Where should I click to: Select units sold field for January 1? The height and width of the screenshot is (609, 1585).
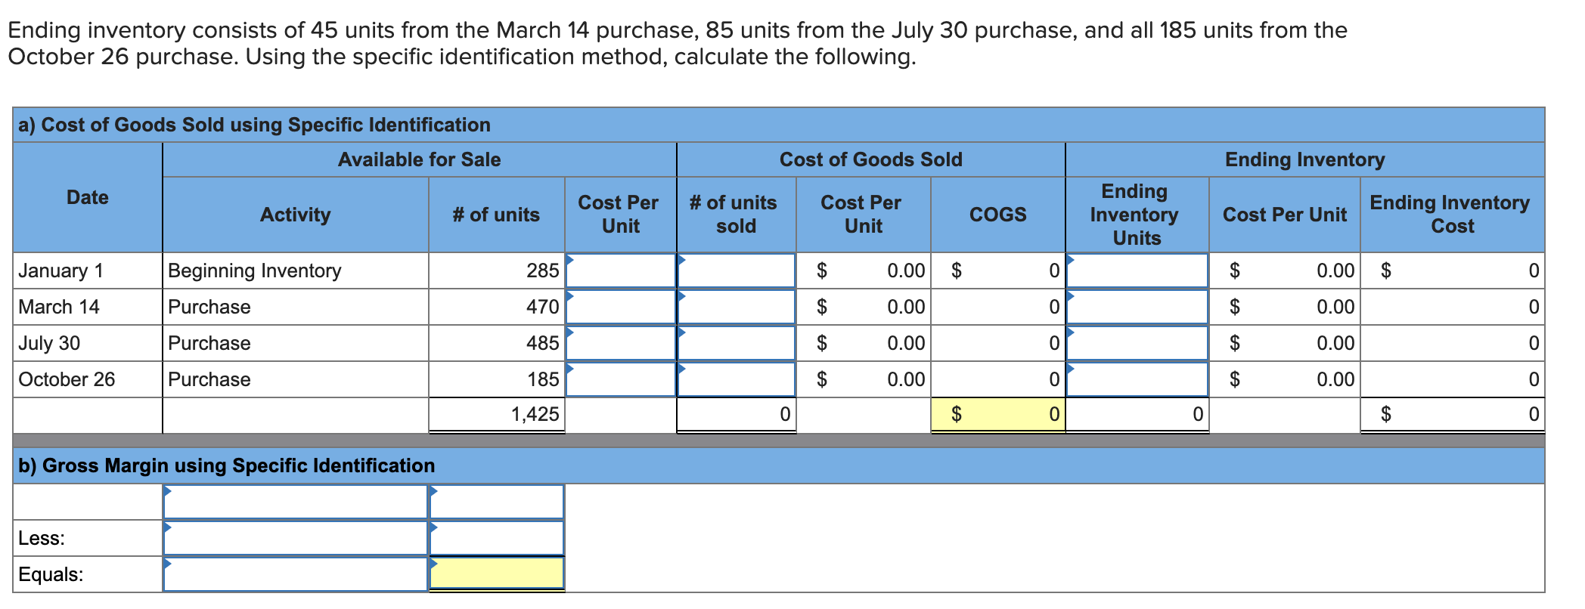tap(737, 270)
